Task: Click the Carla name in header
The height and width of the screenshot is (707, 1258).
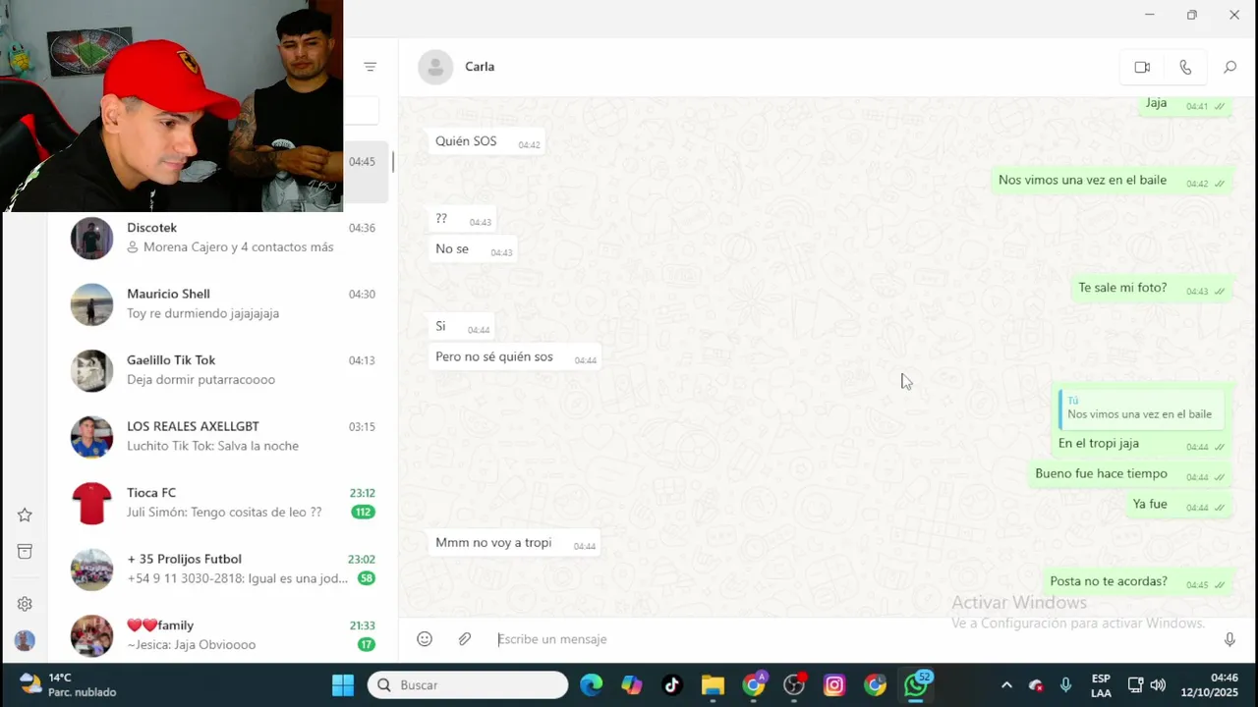Action: tap(480, 67)
